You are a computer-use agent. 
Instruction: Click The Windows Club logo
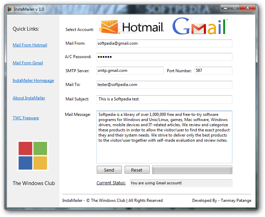[x=33, y=156]
